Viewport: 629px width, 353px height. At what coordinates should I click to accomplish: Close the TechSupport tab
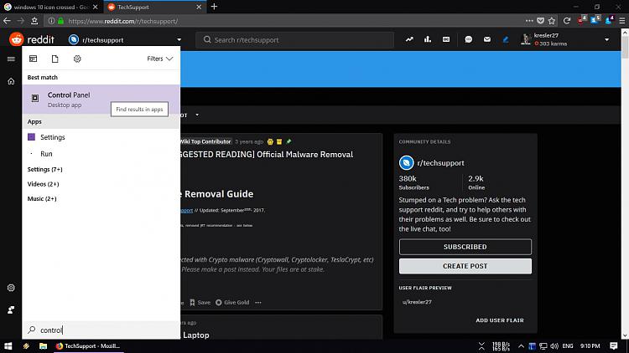(x=199, y=8)
